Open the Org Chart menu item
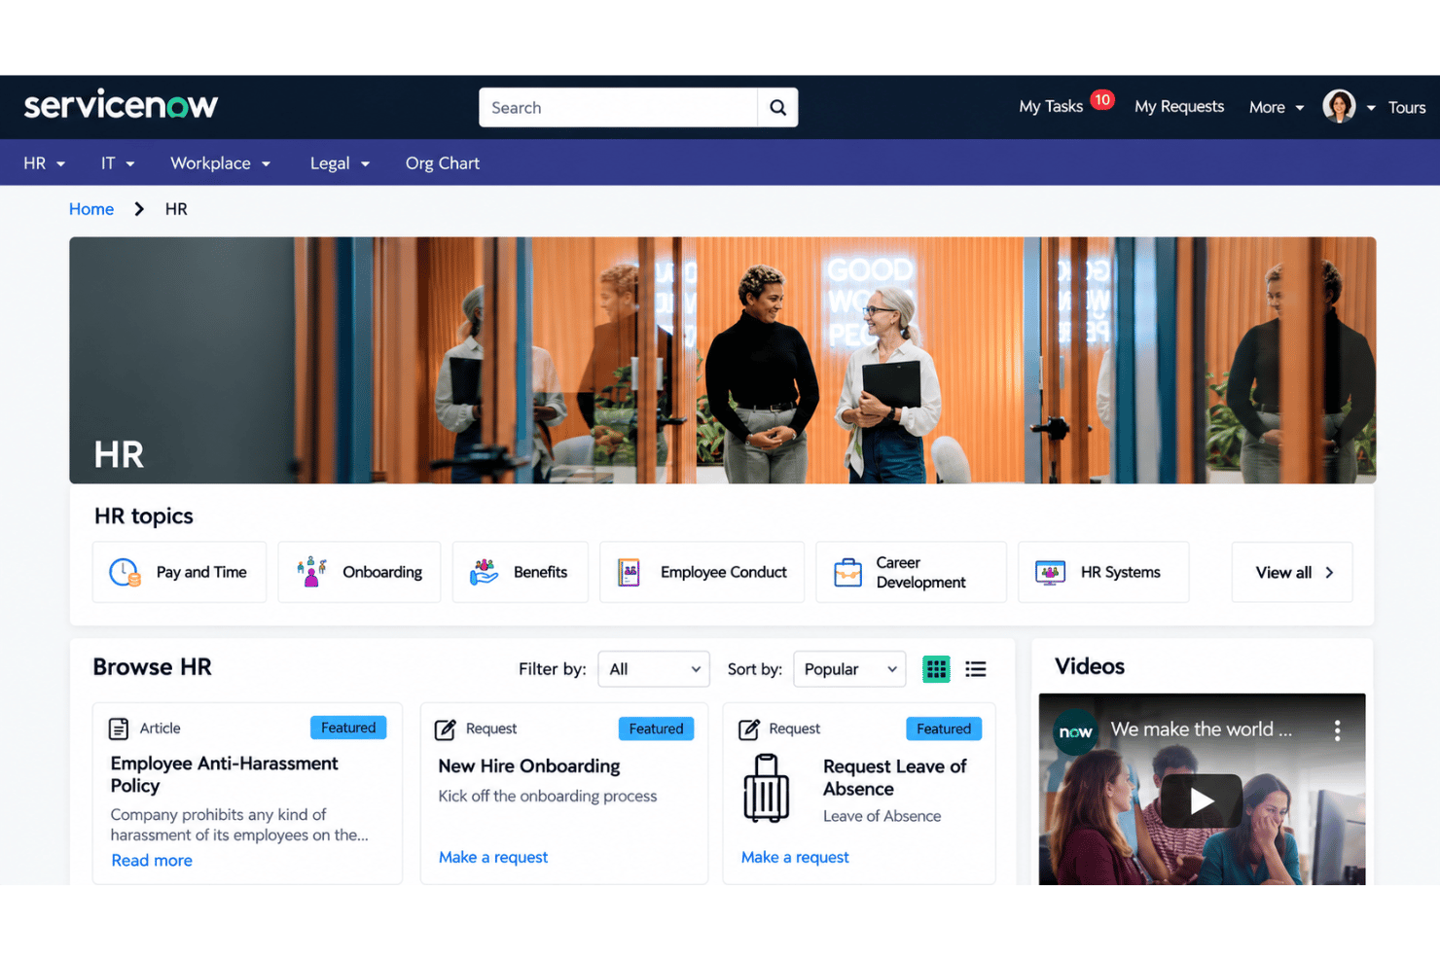This screenshot has height=960, width=1440. tap(443, 163)
